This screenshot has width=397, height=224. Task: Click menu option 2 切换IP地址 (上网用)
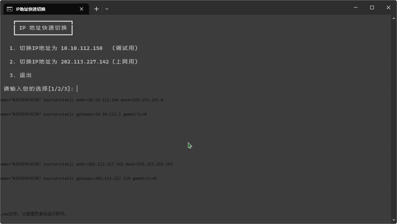(73, 62)
